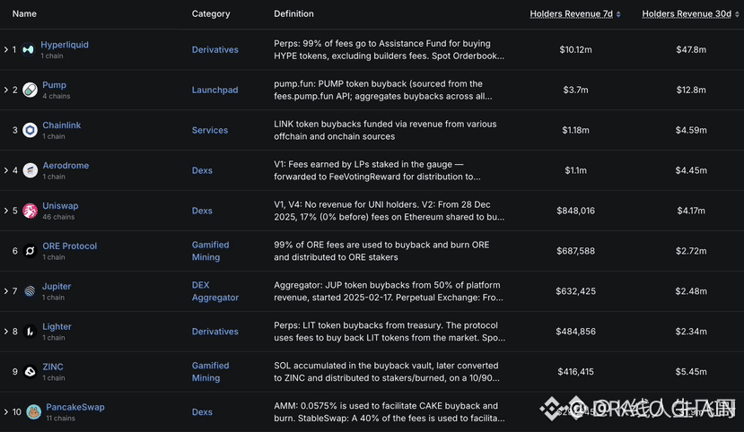Click the $2.34m revenue cell
This screenshot has width=744, height=432.
(x=691, y=331)
